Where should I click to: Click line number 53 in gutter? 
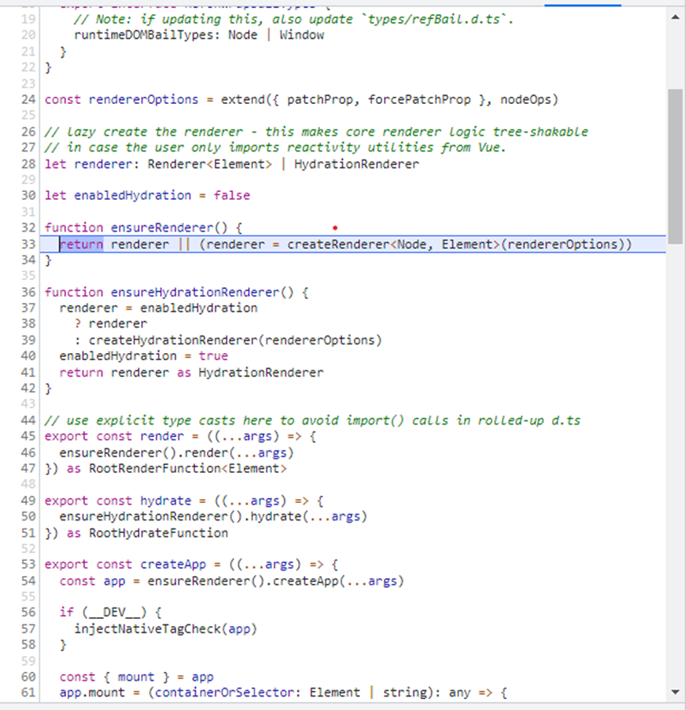click(x=28, y=564)
